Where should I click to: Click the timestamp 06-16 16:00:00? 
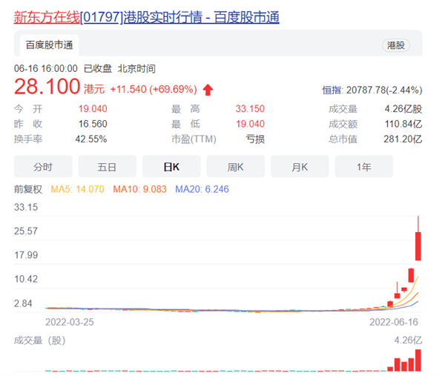46,68
